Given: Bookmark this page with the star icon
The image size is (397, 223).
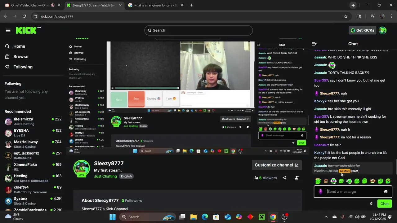Looking at the screenshot, I should tap(346, 16).
